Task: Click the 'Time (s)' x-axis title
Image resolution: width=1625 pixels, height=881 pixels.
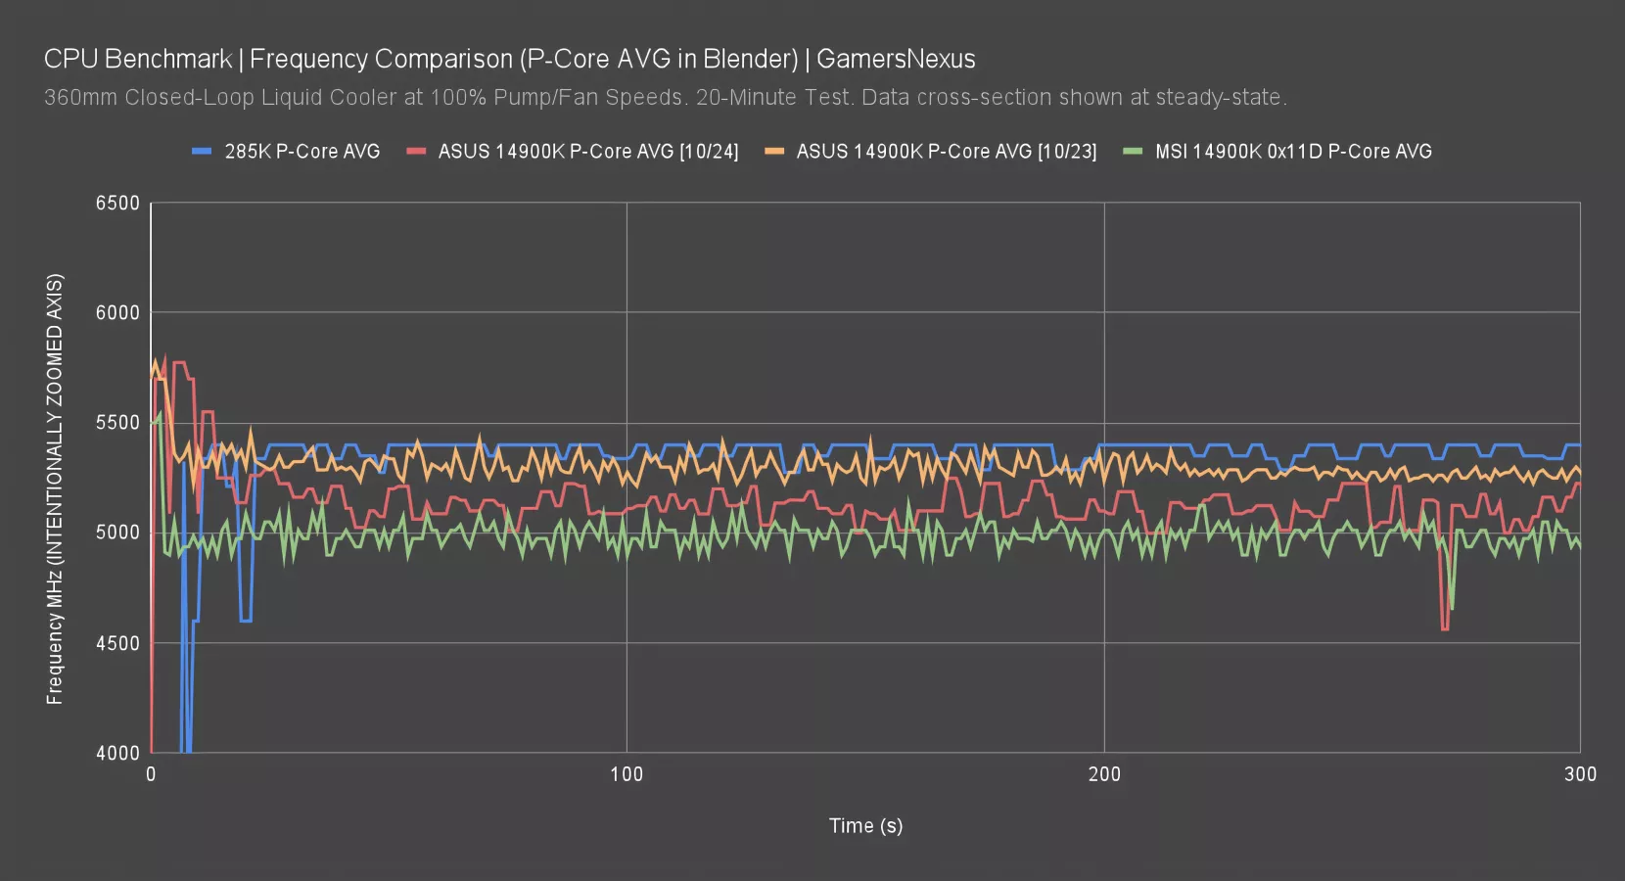Action: tap(865, 825)
